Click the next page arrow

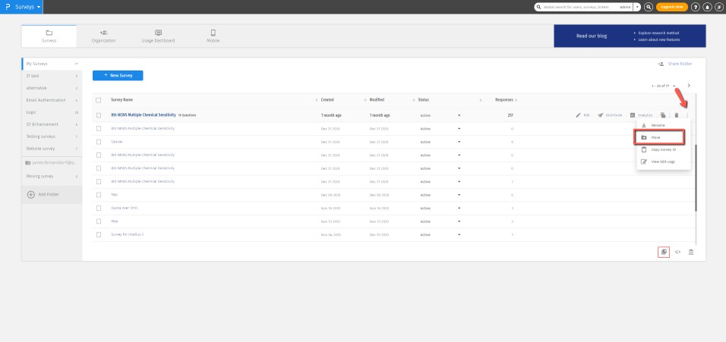tap(689, 86)
